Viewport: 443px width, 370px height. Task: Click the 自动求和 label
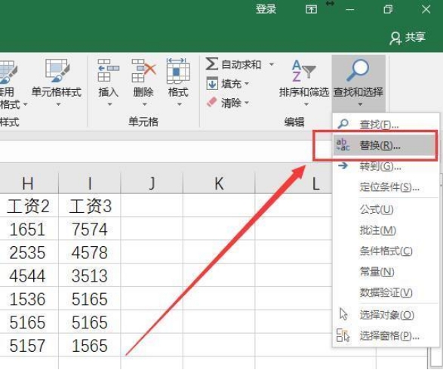(241, 64)
